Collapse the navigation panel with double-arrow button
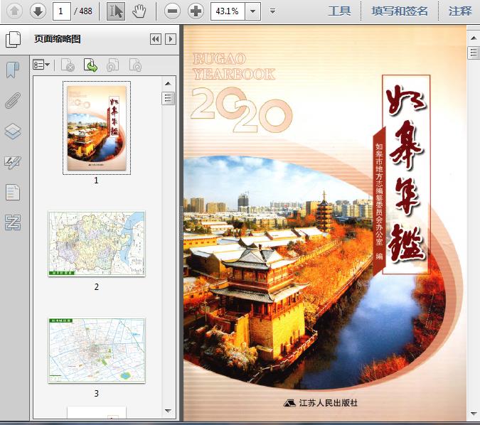Viewport: 480px width, 425px height. tap(156, 39)
